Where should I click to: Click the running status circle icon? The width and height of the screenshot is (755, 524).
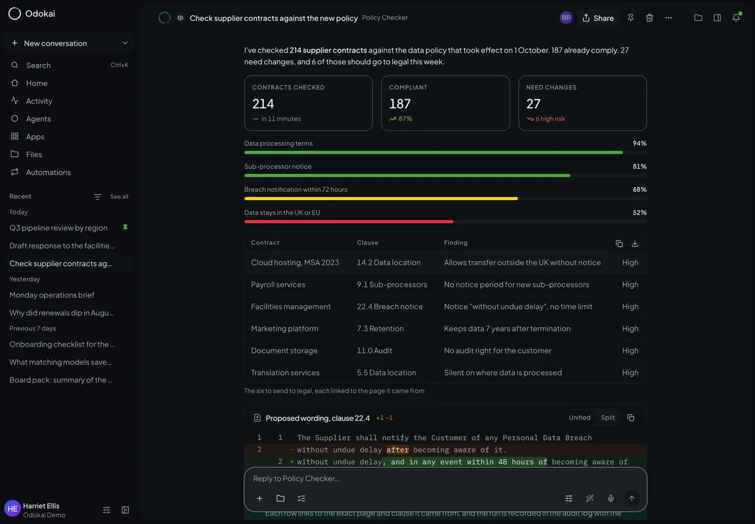pos(165,18)
